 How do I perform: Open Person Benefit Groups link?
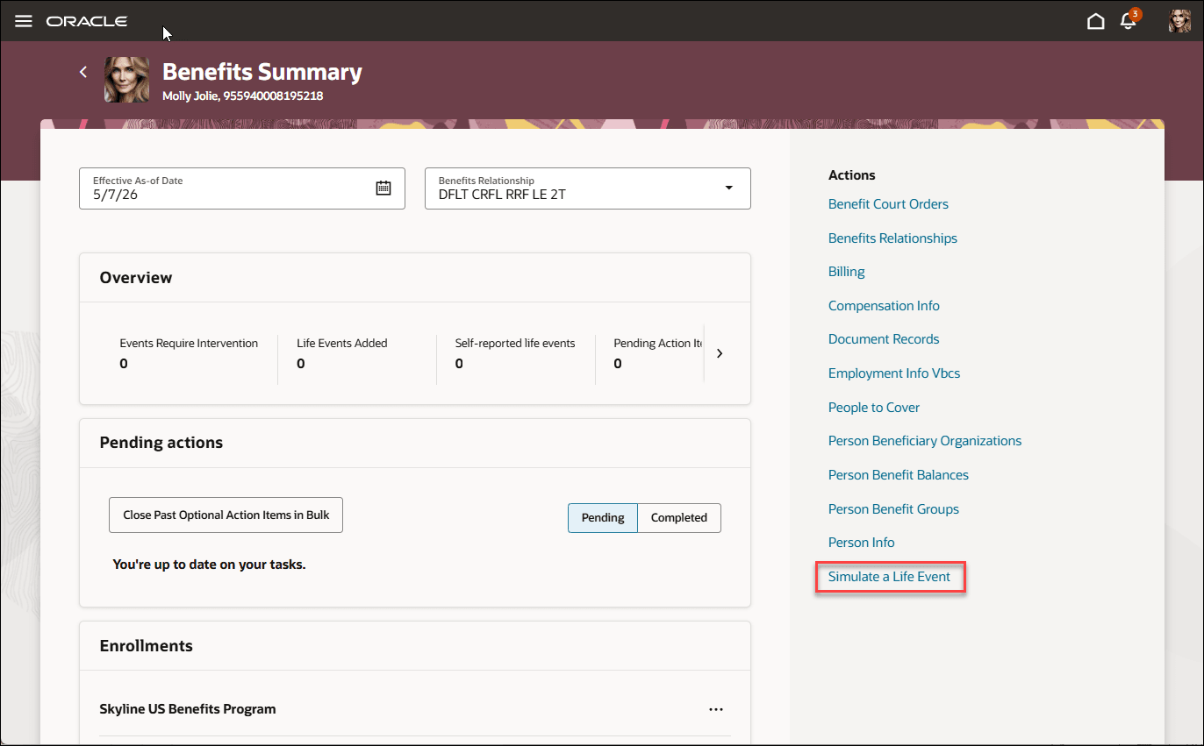(x=893, y=509)
